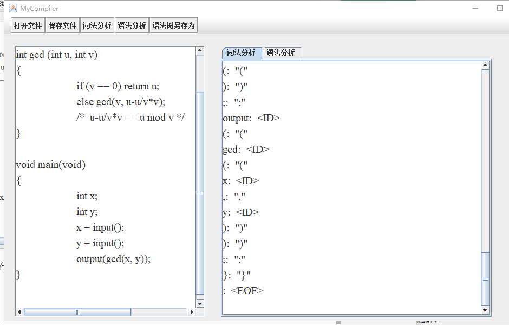The height and width of the screenshot is (325, 509).
Task: Click the up arrow on right panel scrollbar
Action: point(485,65)
